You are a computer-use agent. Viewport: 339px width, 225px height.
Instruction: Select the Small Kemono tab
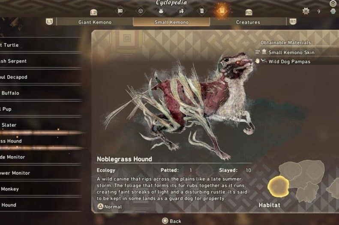point(171,22)
